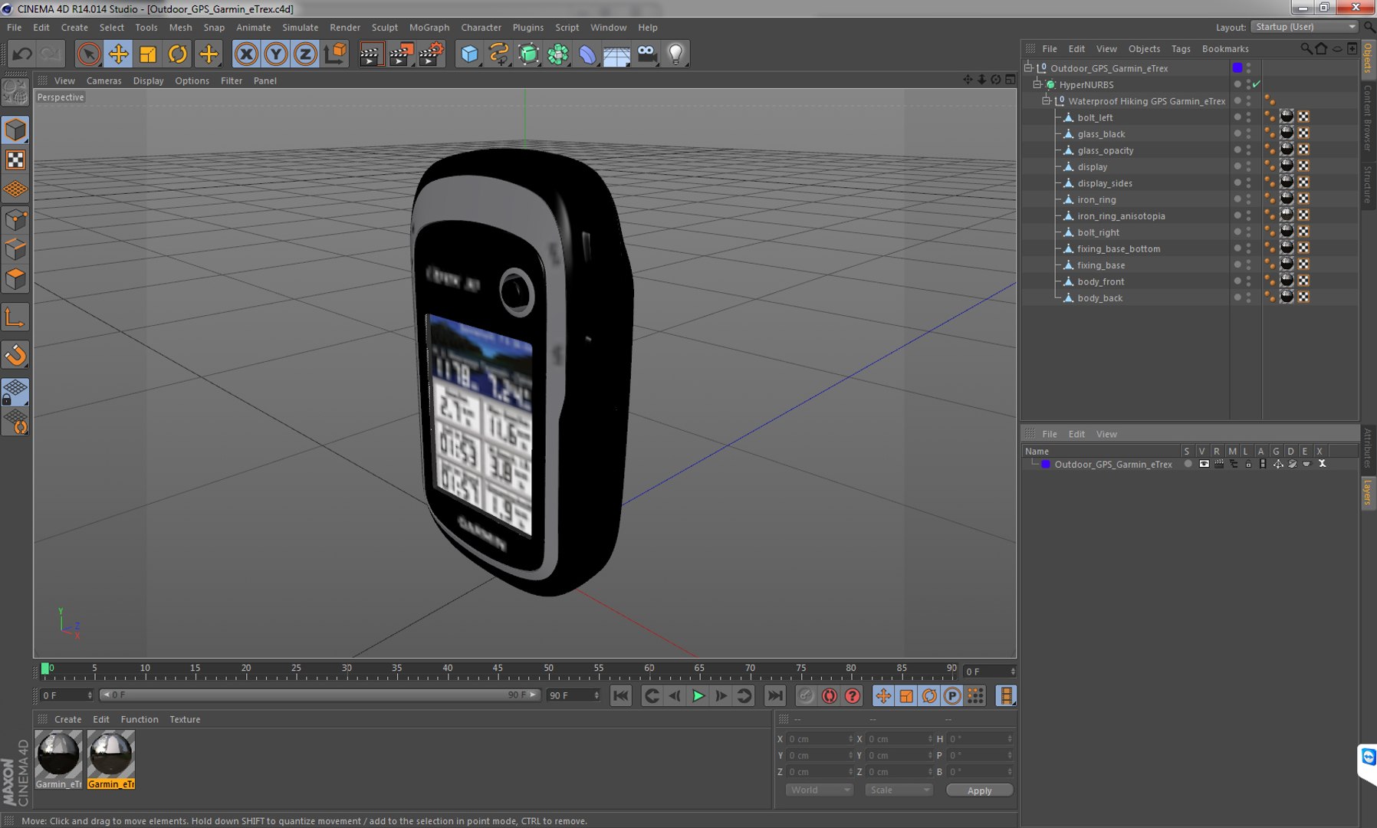Activate the Move tool
The image size is (1377, 828).
pos(118,54)
